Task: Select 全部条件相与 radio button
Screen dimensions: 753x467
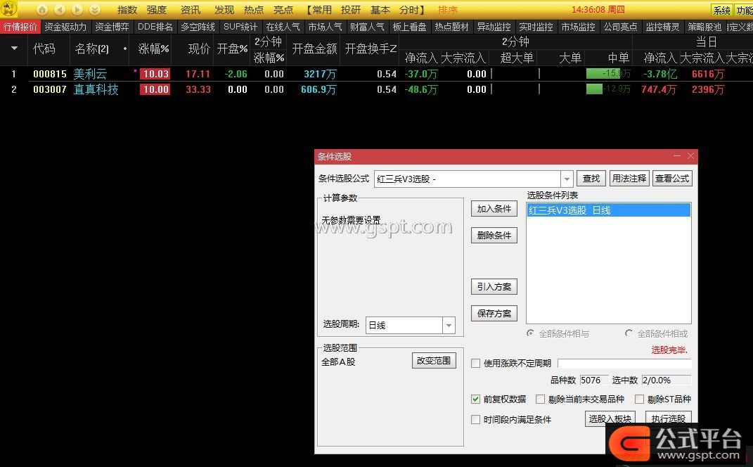Action: pyautogui.click(x=530, y=333)
